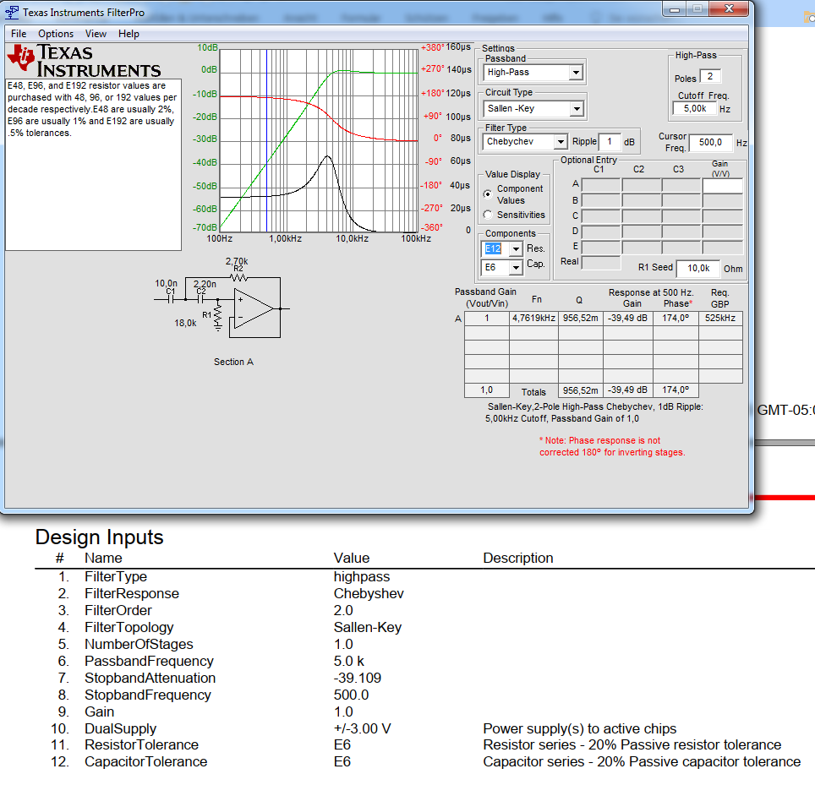Open the Circuit Type Sallen-Key dropdown
Screen dimensions: 815x785
click(576, 109)
